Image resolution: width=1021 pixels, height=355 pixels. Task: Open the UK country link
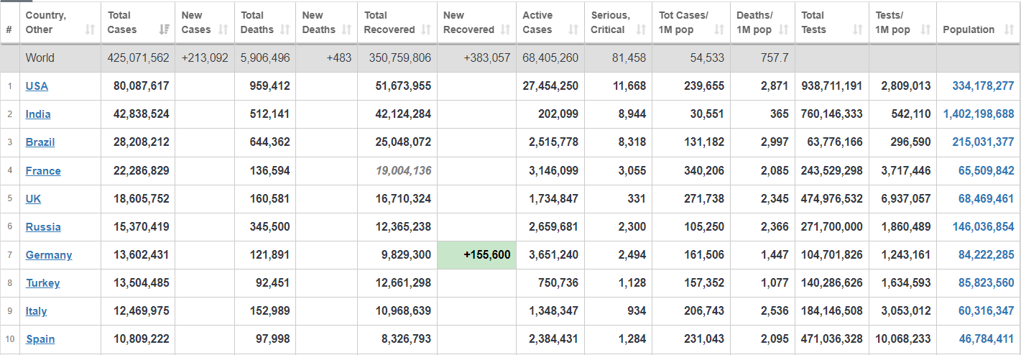[34, 199]
